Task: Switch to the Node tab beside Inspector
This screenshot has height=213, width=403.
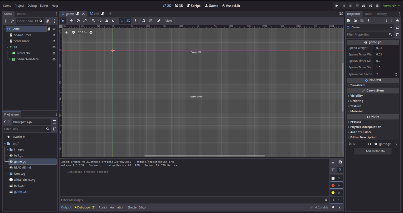Action: pyautogui.click(x=368, y=14)
